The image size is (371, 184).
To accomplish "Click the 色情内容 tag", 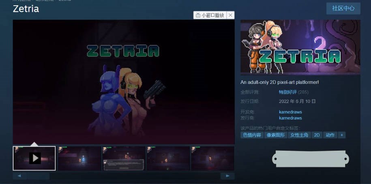I will coord(252,135).
